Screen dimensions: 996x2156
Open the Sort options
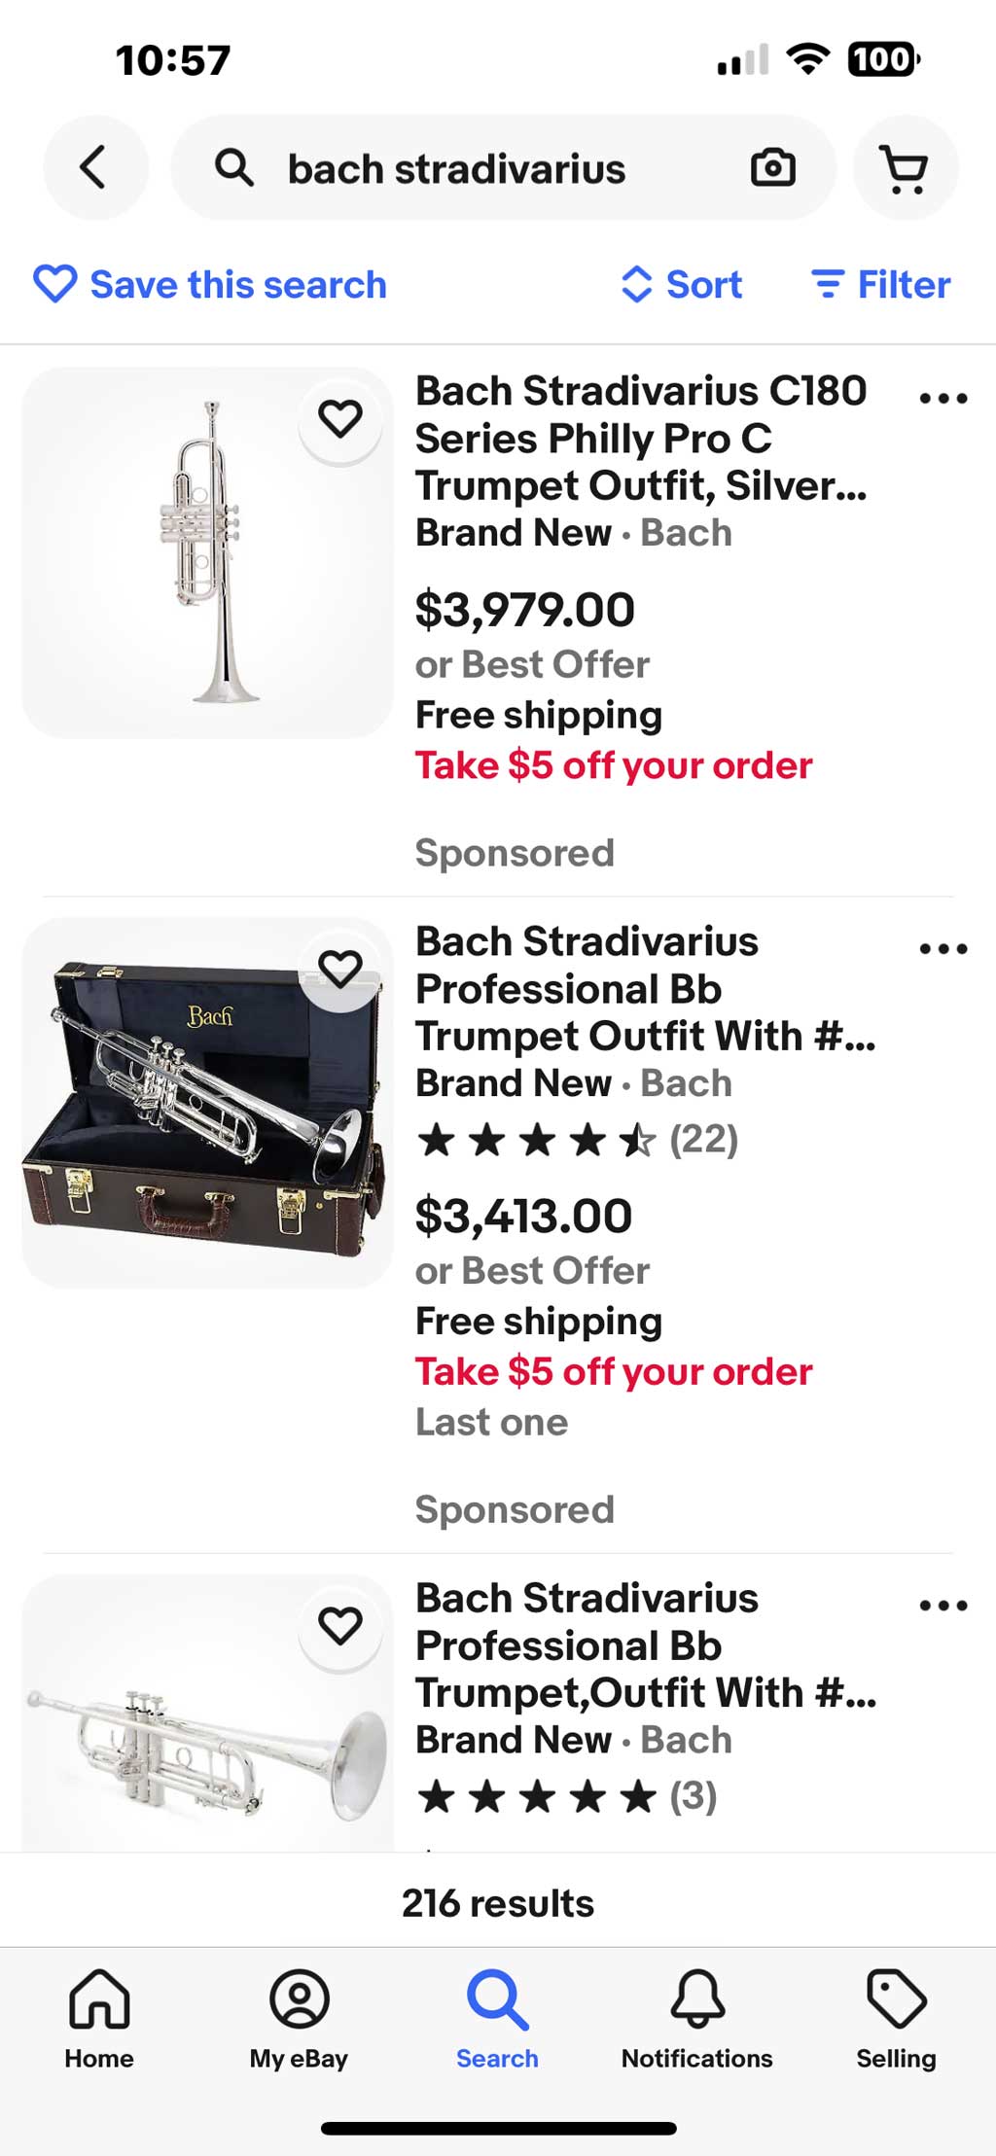click(x=682, y=285)
